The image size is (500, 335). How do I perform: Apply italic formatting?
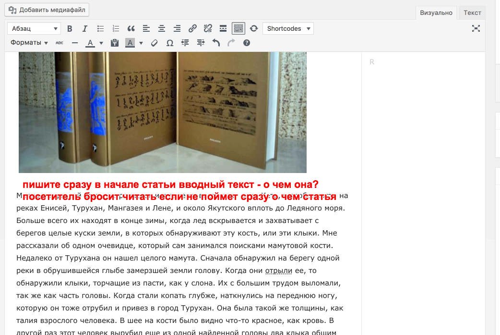coord(85,29)
